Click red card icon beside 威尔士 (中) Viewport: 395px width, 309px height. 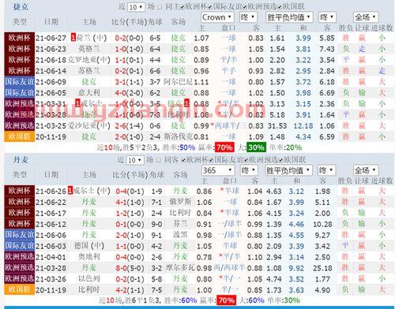[x=70, y=191]
